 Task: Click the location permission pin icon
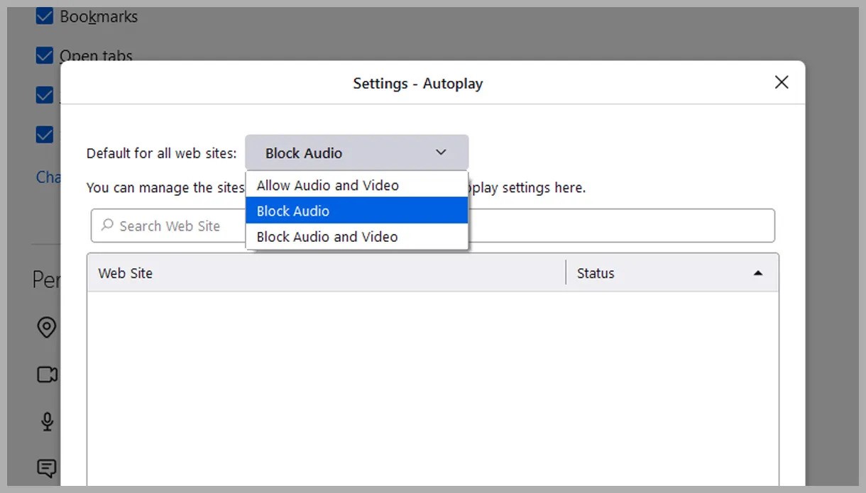click(x=47, y=328)
